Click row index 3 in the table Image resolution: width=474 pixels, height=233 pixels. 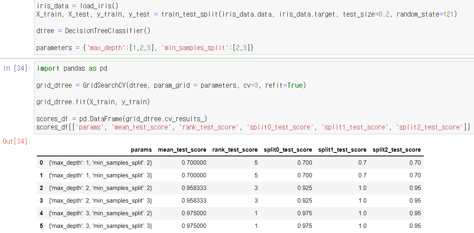[42, 200]
